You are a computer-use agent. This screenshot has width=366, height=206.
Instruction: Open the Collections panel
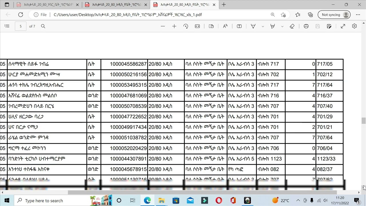point(311,15)
